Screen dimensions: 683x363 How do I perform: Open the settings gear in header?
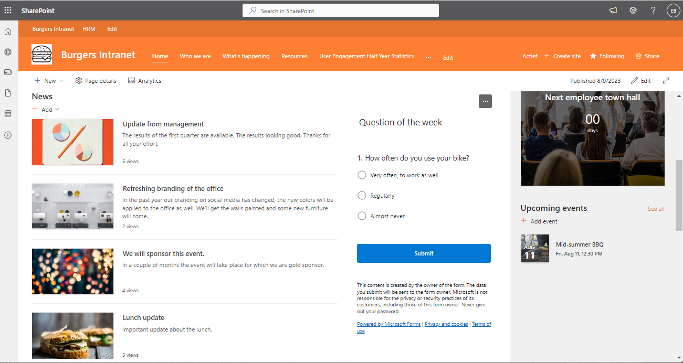(633, 10)
